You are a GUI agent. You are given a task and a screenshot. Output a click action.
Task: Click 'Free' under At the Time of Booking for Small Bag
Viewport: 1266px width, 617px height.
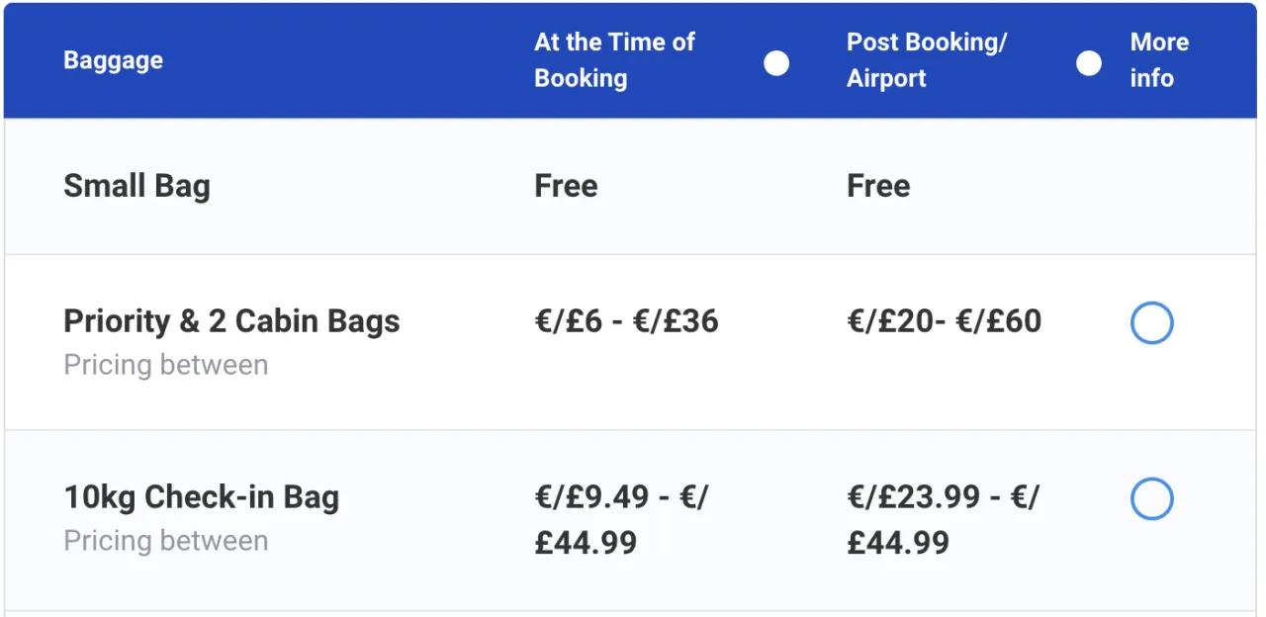coord(566,186)
